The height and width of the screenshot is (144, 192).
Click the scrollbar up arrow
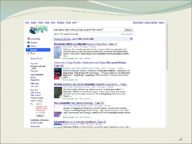coord(167,22)
